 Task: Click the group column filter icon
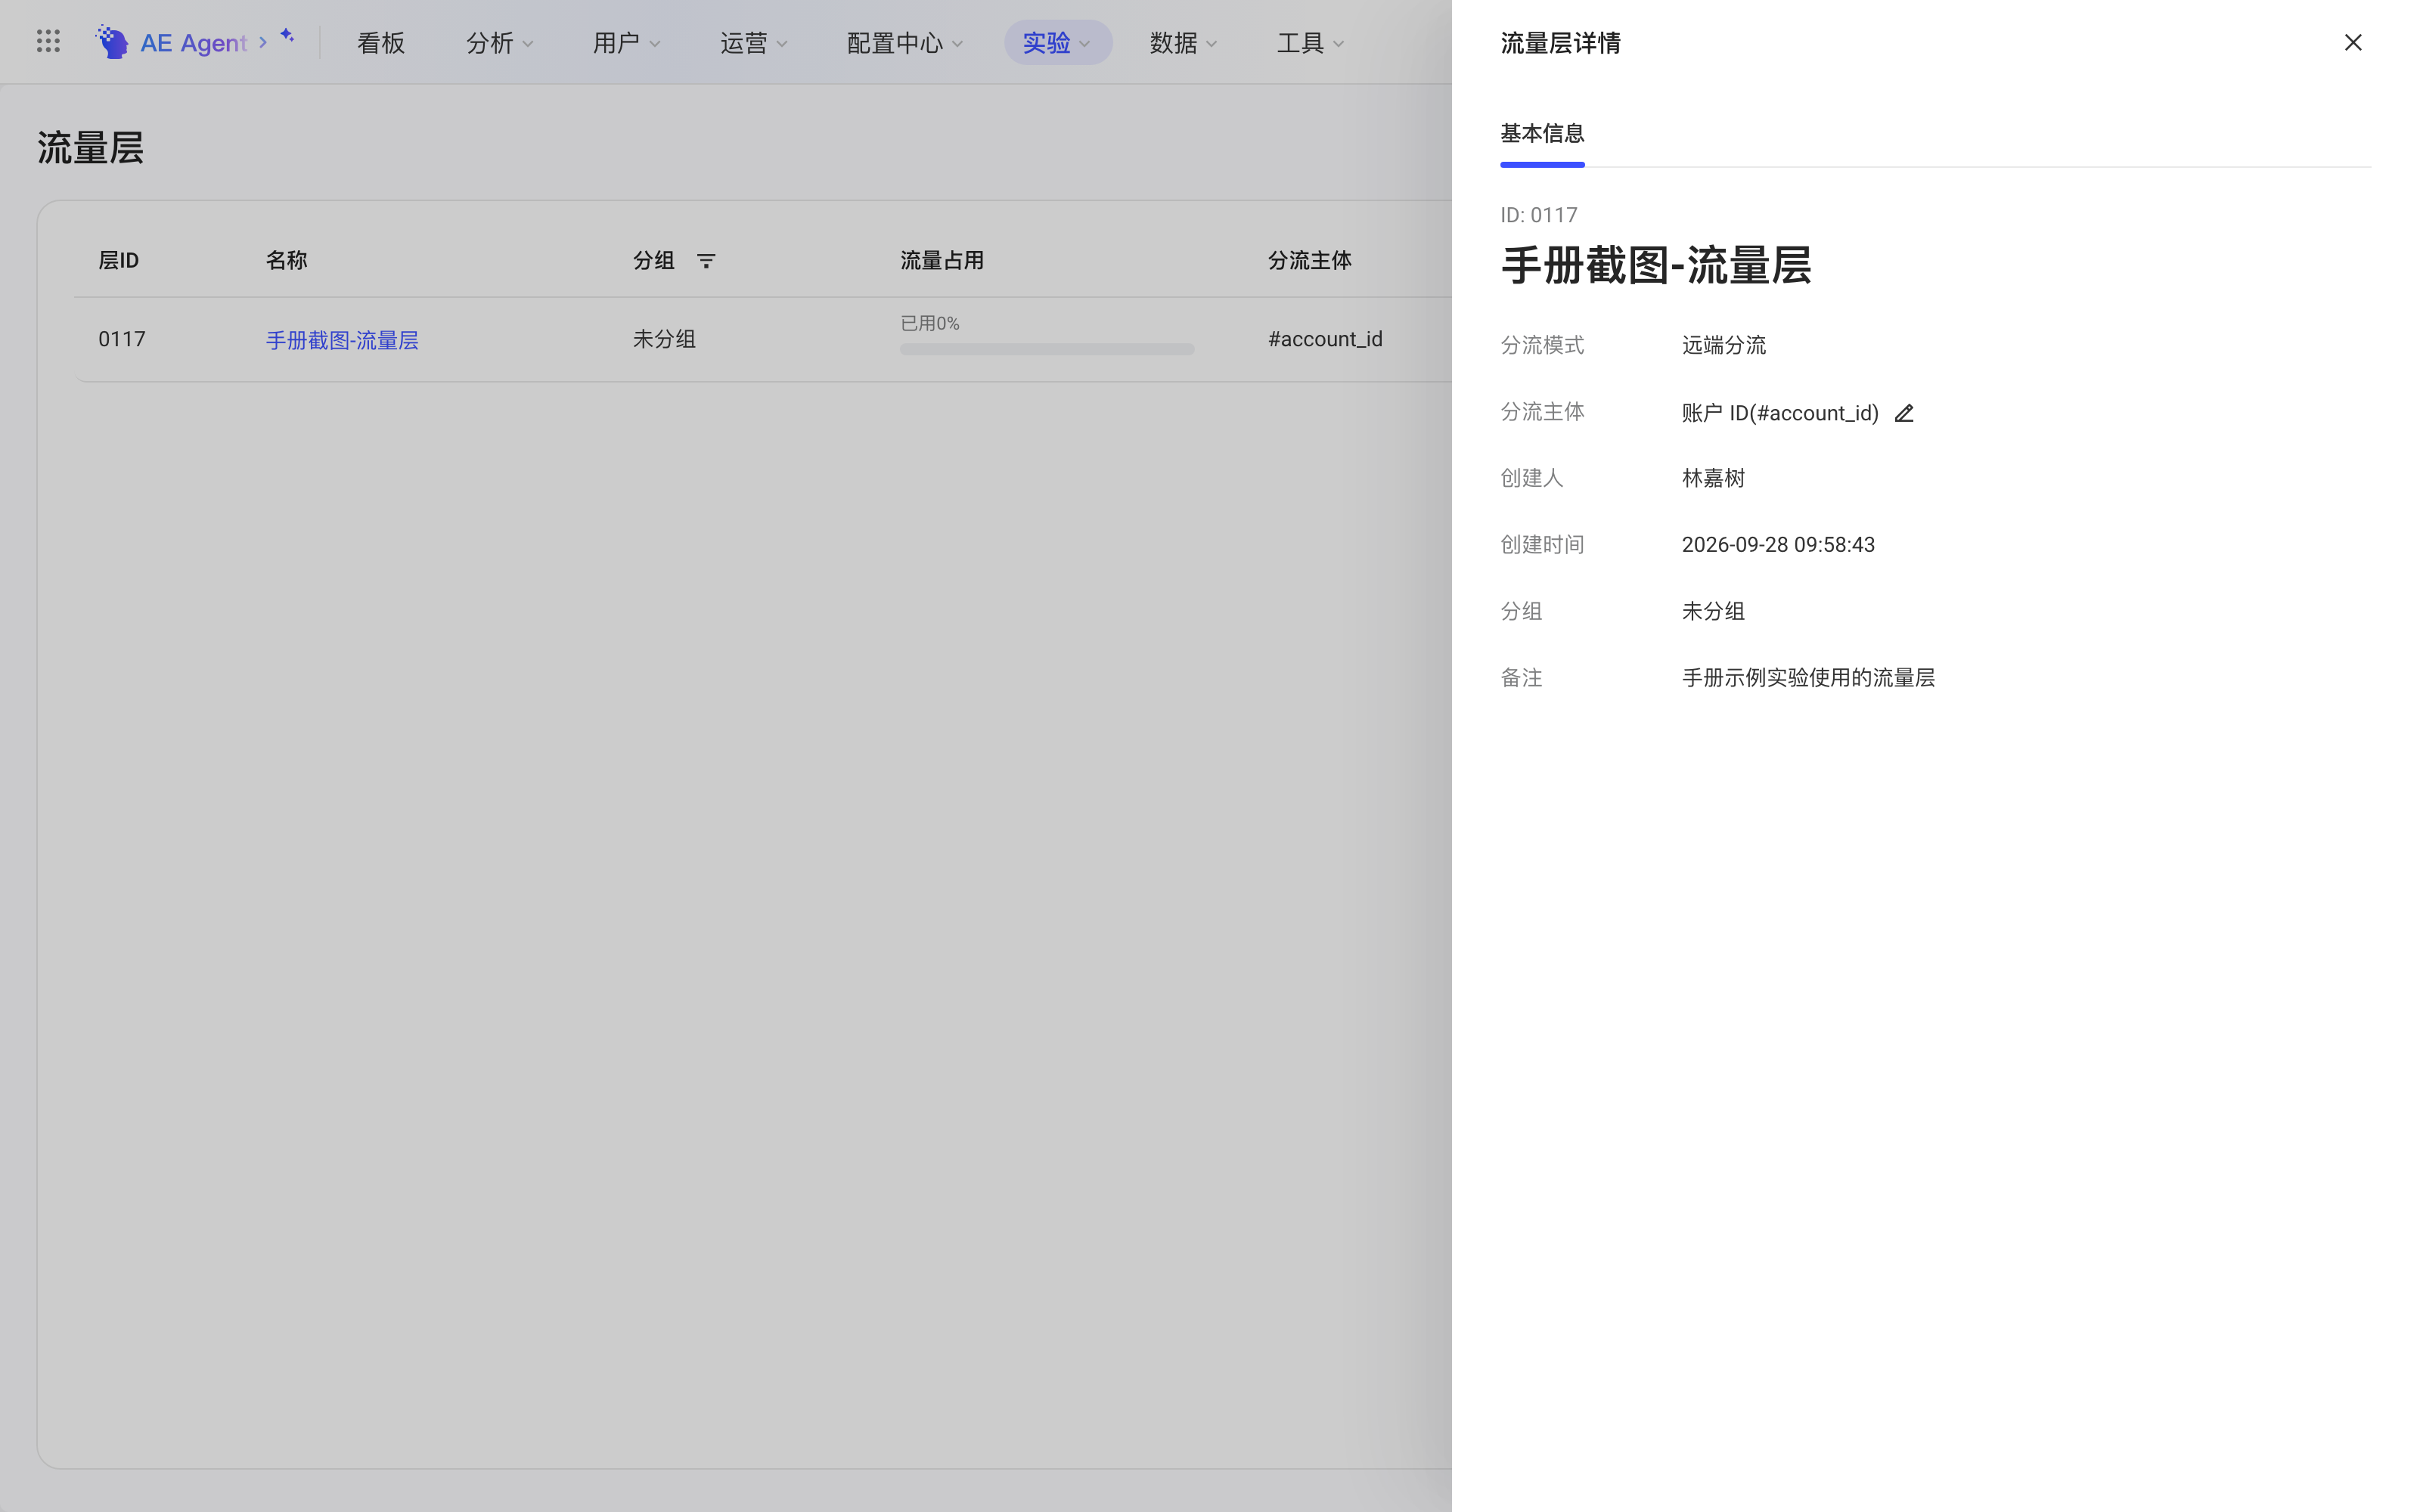[706, 261]
